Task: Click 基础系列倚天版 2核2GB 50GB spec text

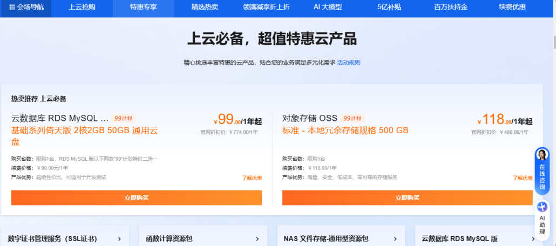Action: (85, 136)
